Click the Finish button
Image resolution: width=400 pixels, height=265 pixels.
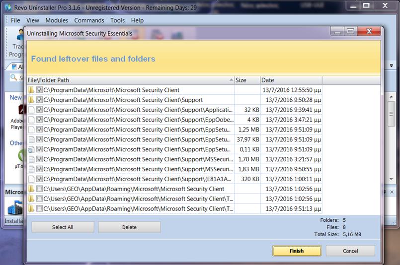click(297, 251)
